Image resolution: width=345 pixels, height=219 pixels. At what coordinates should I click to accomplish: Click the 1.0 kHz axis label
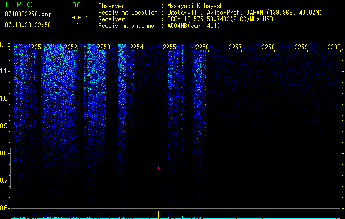pos(4,99)
